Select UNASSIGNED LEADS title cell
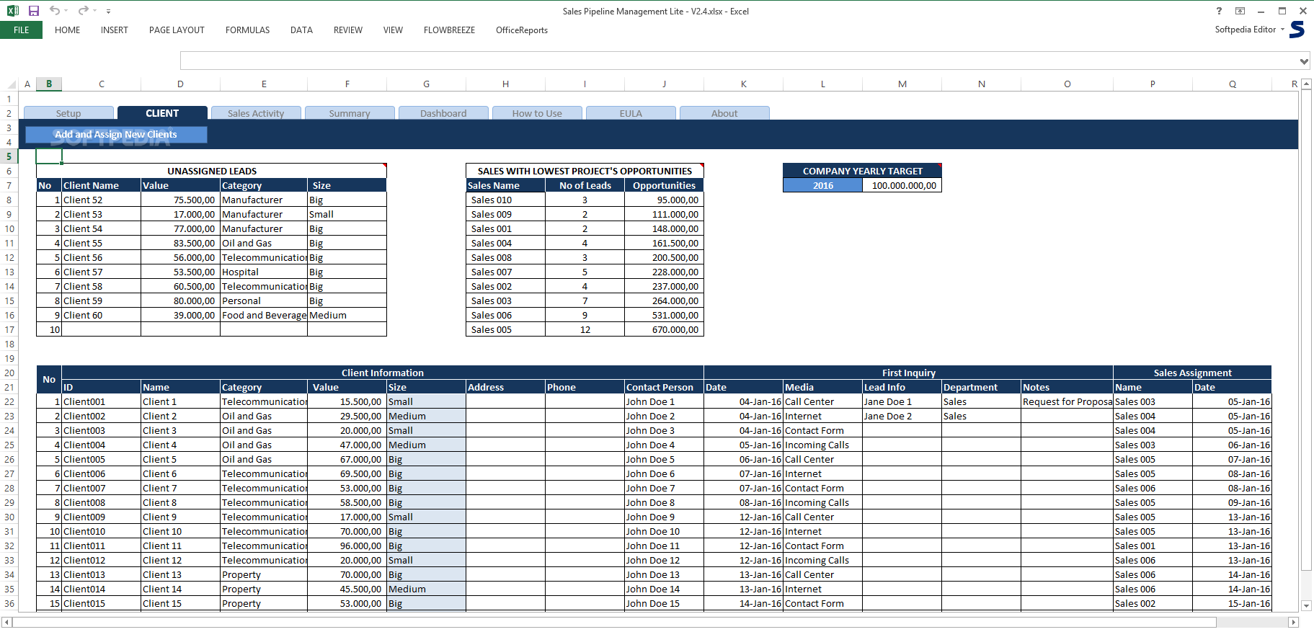 coord(212,171)
